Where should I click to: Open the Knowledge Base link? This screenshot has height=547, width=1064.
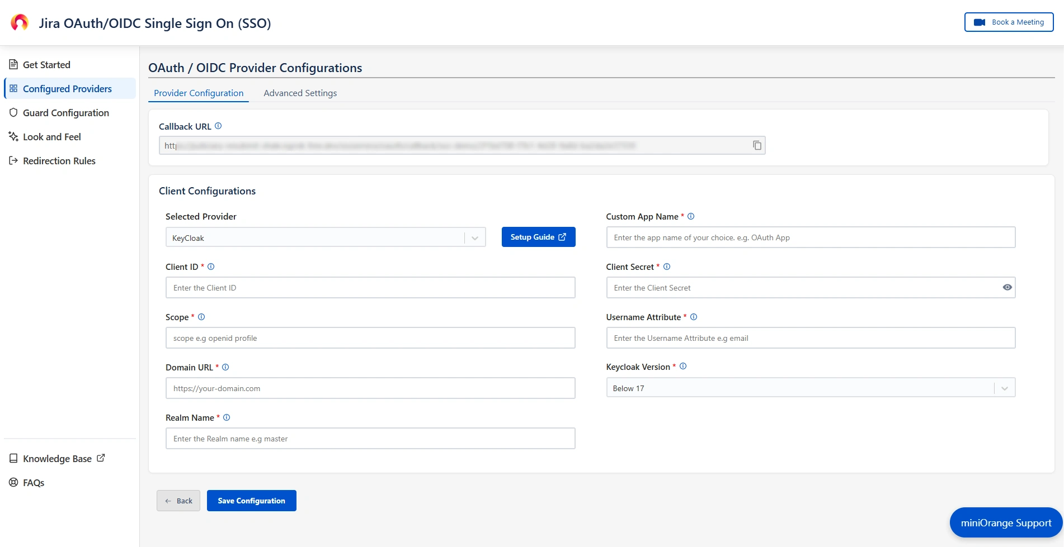tap(57, 458)
